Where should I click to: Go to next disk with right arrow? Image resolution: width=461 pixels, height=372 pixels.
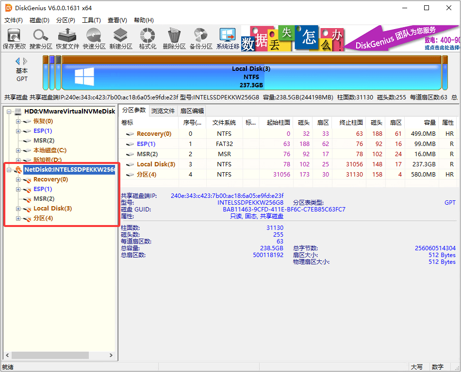(25, 61)
